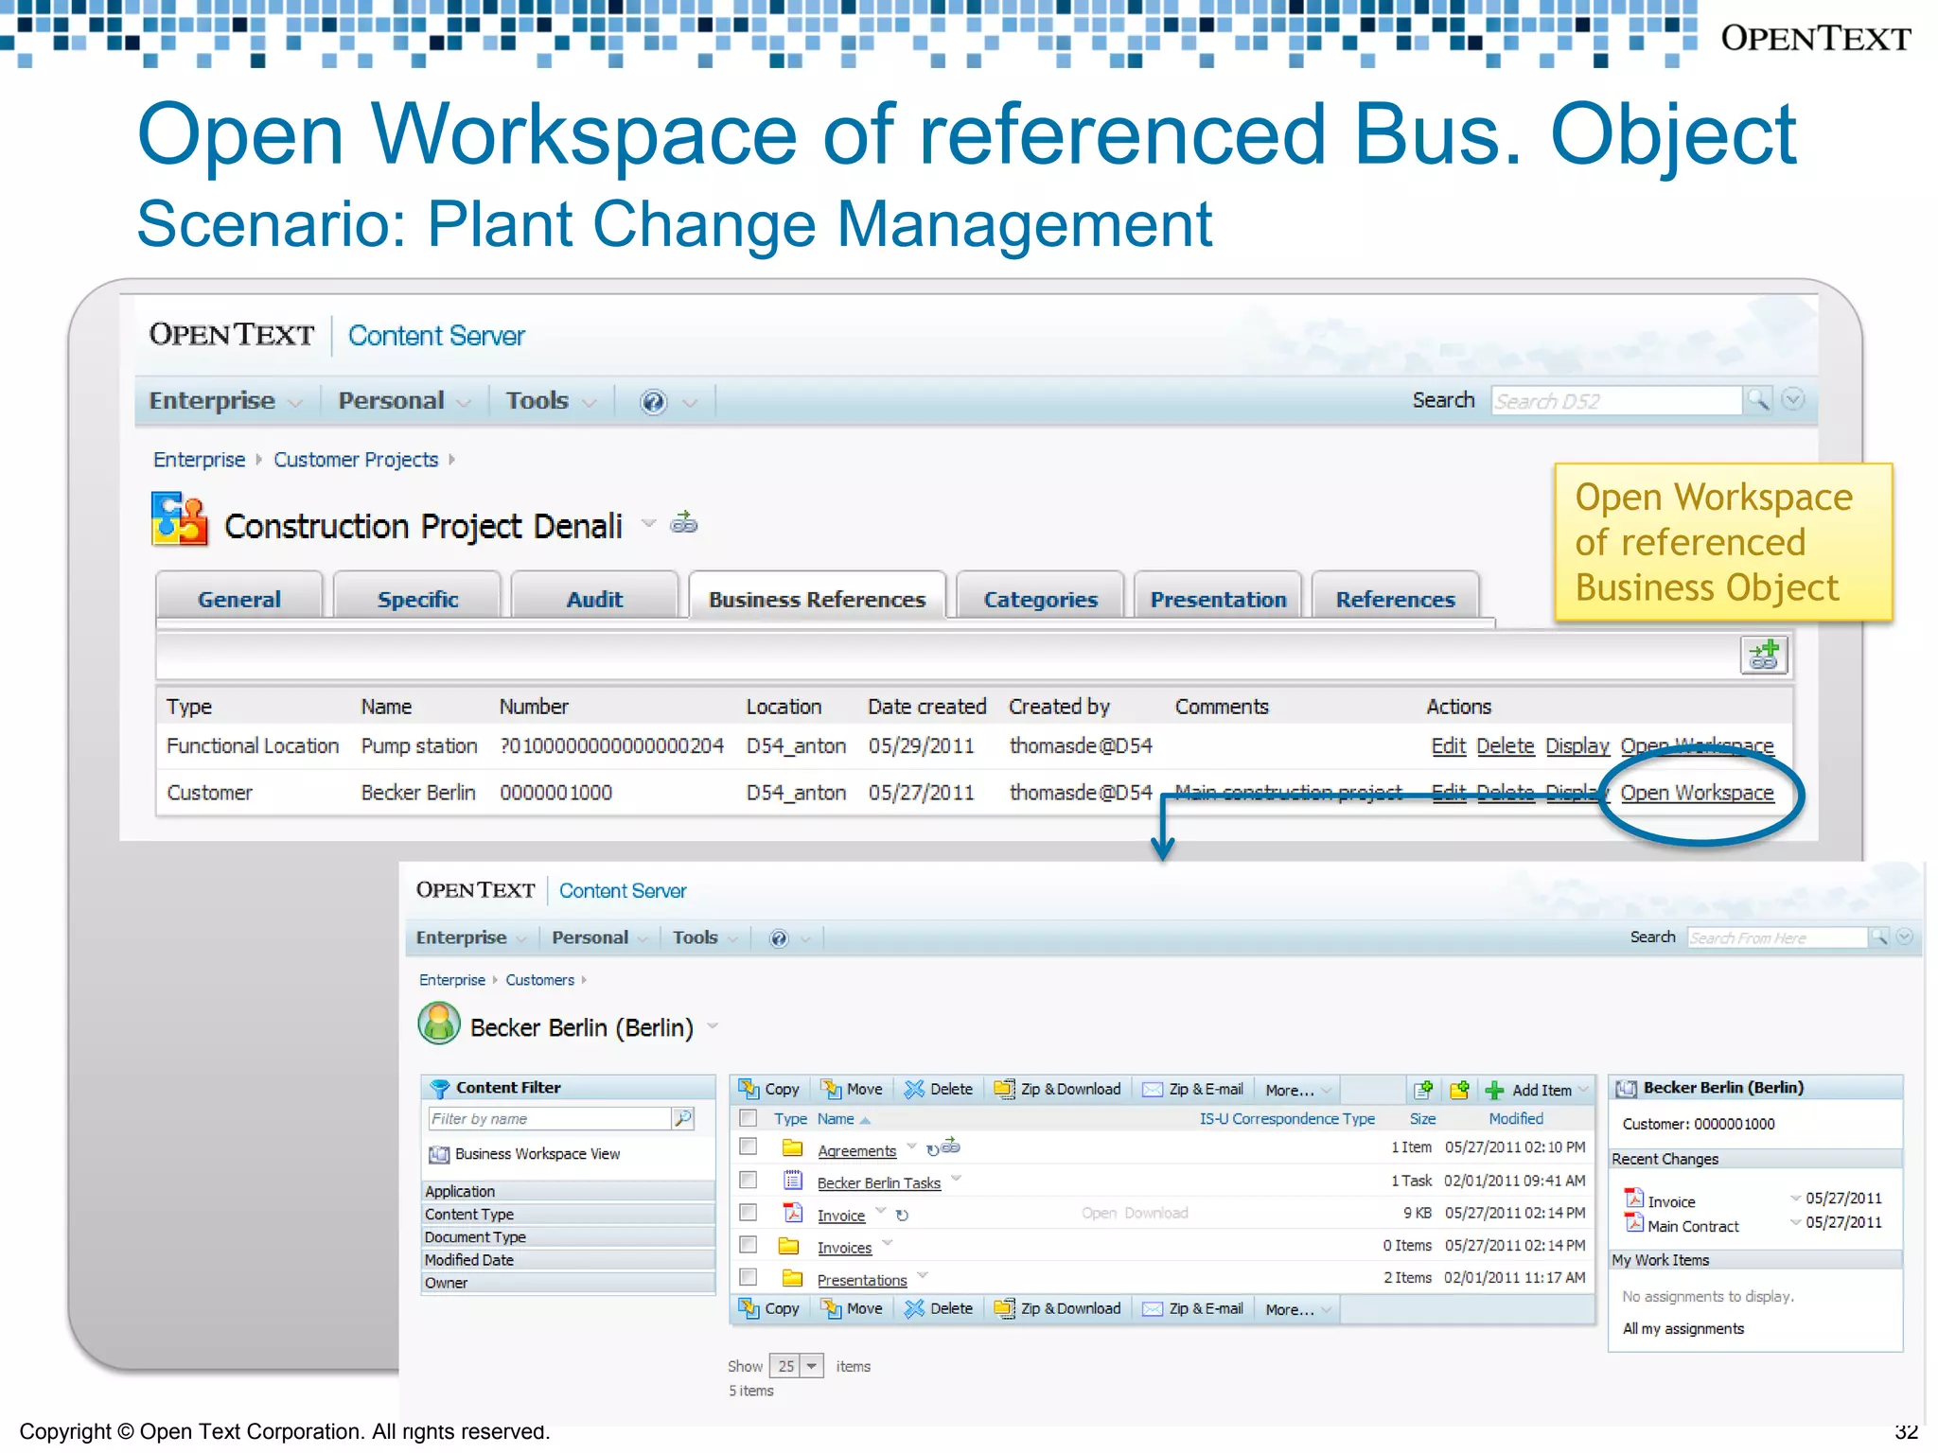Click the bottom toolbar Copy icon

click(x=749, y=1308)
